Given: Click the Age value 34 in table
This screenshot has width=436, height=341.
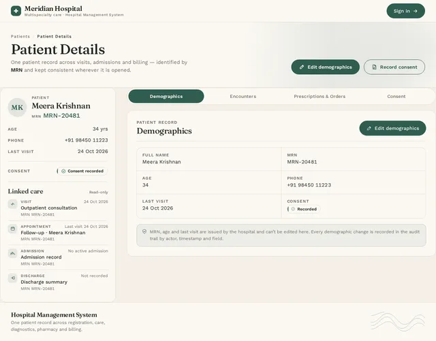Looking at the screenshot, I should click(x=145, y=185).
